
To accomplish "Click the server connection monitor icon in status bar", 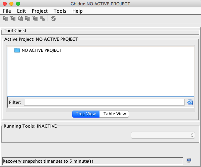I will pyautogui.click(x=189, y=161).
